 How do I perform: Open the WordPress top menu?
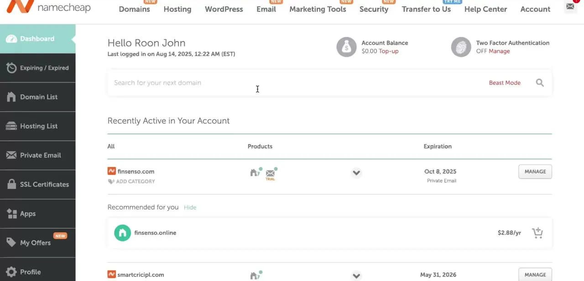224,9
